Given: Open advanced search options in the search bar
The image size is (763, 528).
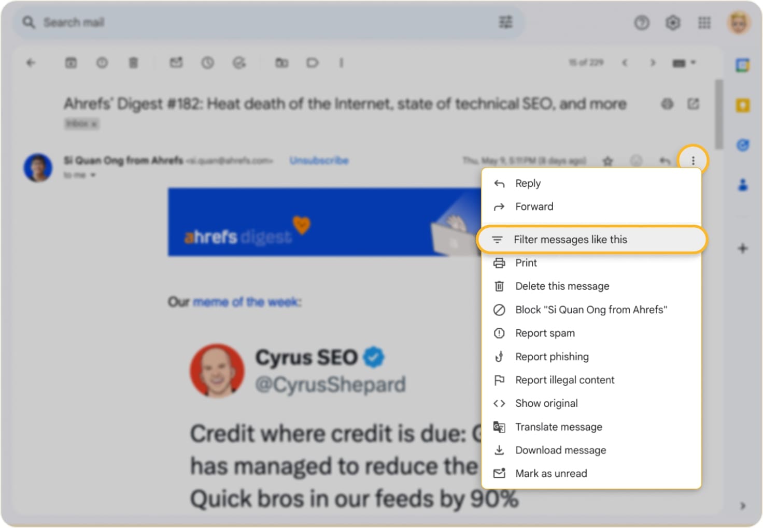Looking at the screenshot, I should (505, 22).
